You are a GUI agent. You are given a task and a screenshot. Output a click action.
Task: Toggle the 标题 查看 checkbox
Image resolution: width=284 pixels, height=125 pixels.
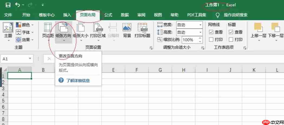point(231,32)
